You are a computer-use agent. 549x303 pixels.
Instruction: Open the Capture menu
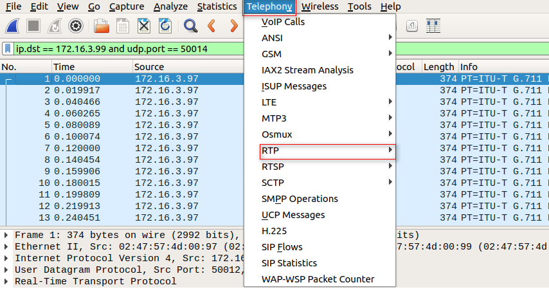127,6
